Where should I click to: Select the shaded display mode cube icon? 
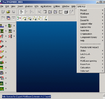(66, 12)
